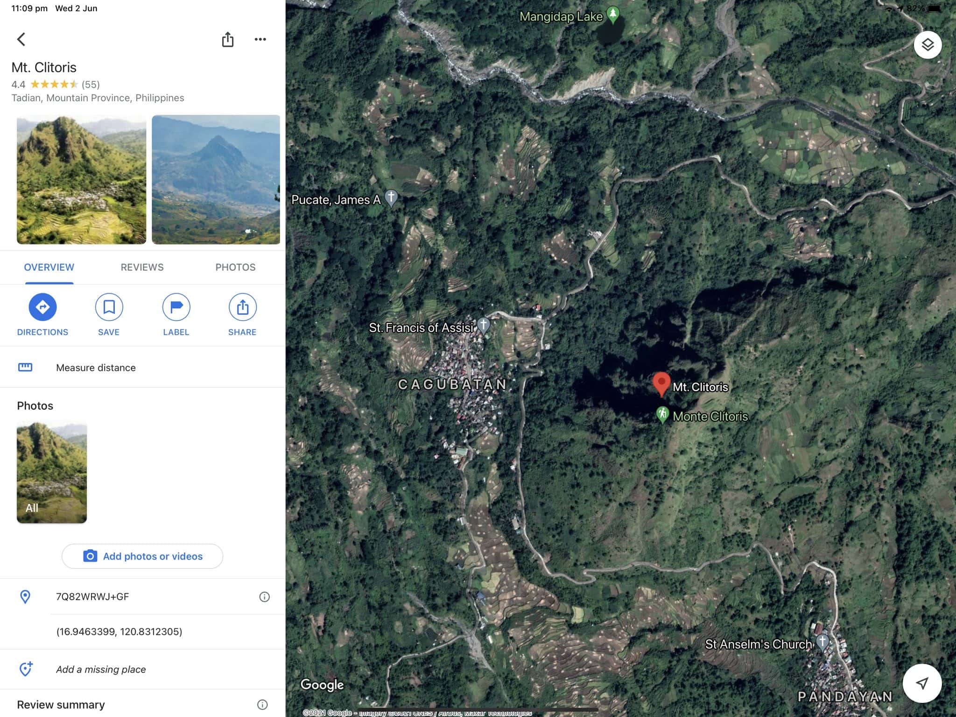Tap the Share circle icon below tabs

coord(242,307)
